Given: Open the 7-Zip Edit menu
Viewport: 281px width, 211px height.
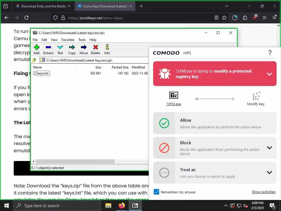Looking at the screenshot, I should [44, 40].
